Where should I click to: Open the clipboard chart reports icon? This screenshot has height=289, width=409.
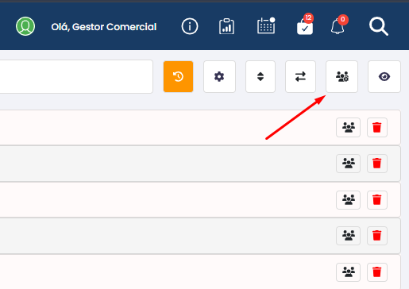pyautogui.click(x=226, y=26)
